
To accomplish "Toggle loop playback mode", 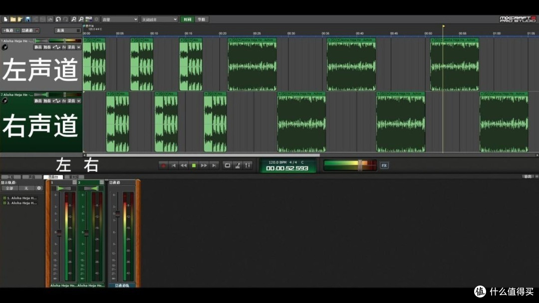I will coord(227,165).
